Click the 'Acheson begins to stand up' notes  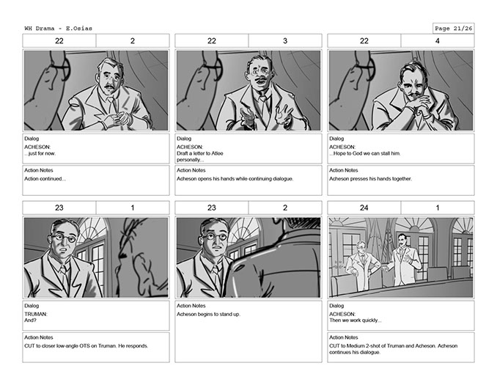click(x=248, y=331)
